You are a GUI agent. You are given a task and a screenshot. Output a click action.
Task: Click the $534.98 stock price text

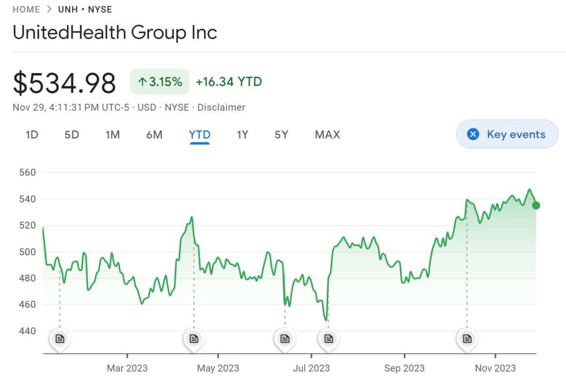coord(64,81)
